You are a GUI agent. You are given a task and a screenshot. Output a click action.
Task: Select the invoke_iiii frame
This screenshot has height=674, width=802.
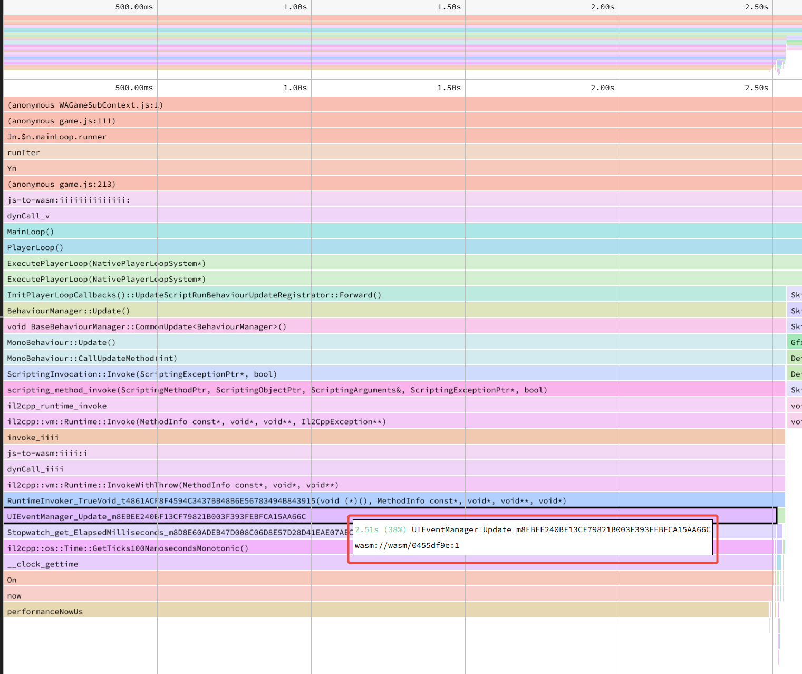coord(394,437)
